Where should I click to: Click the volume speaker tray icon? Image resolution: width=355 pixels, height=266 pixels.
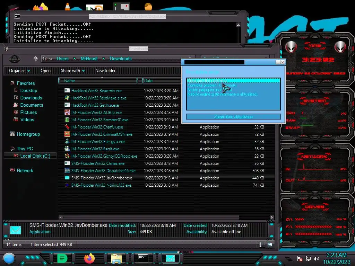[x=317, y=258]
